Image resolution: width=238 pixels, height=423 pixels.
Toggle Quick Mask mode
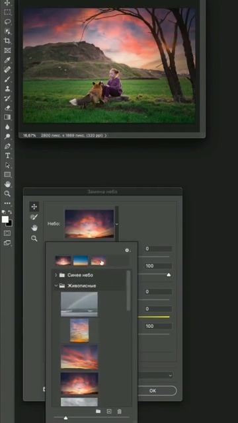pos(7,233)
